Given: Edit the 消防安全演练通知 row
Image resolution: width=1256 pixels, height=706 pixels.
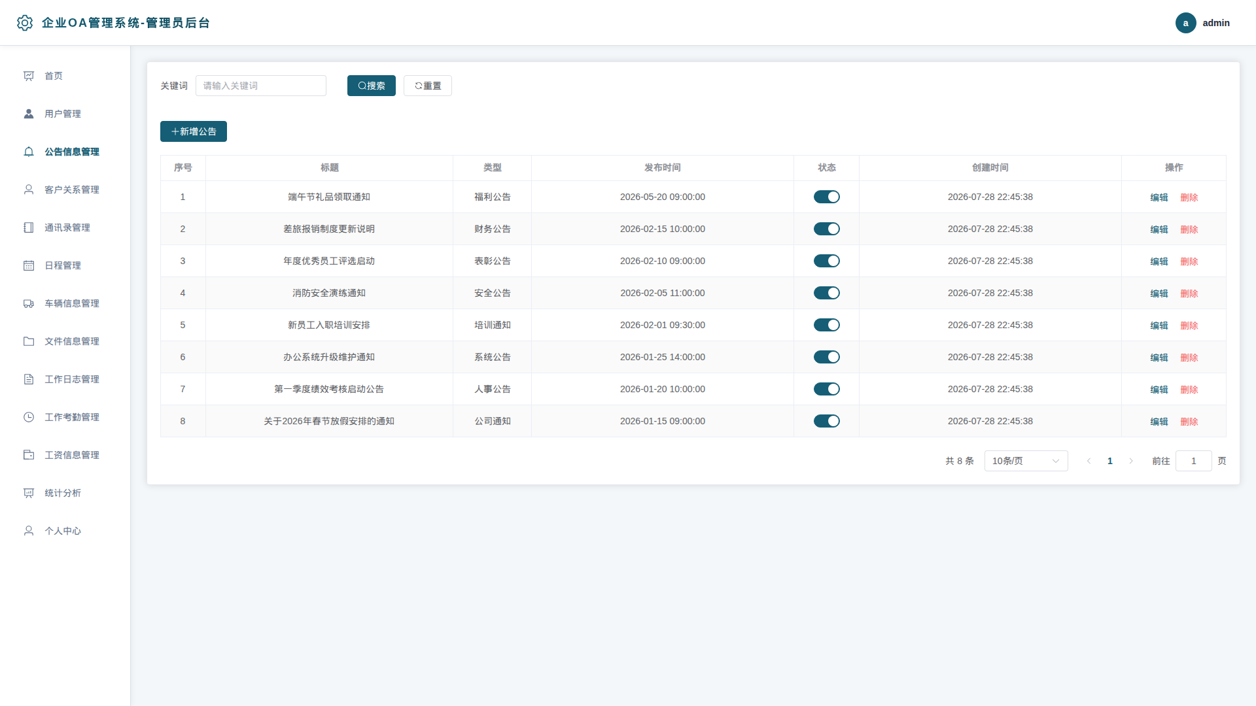Looking at the screenshot, I should click(1159, 294).
